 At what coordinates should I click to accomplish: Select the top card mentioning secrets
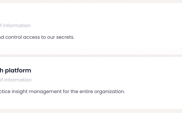coord(91,29)
